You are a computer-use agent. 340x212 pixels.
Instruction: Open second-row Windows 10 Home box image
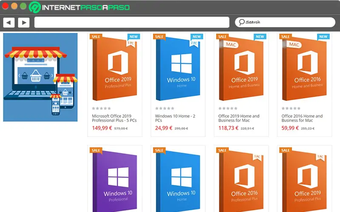pos(178,181)
